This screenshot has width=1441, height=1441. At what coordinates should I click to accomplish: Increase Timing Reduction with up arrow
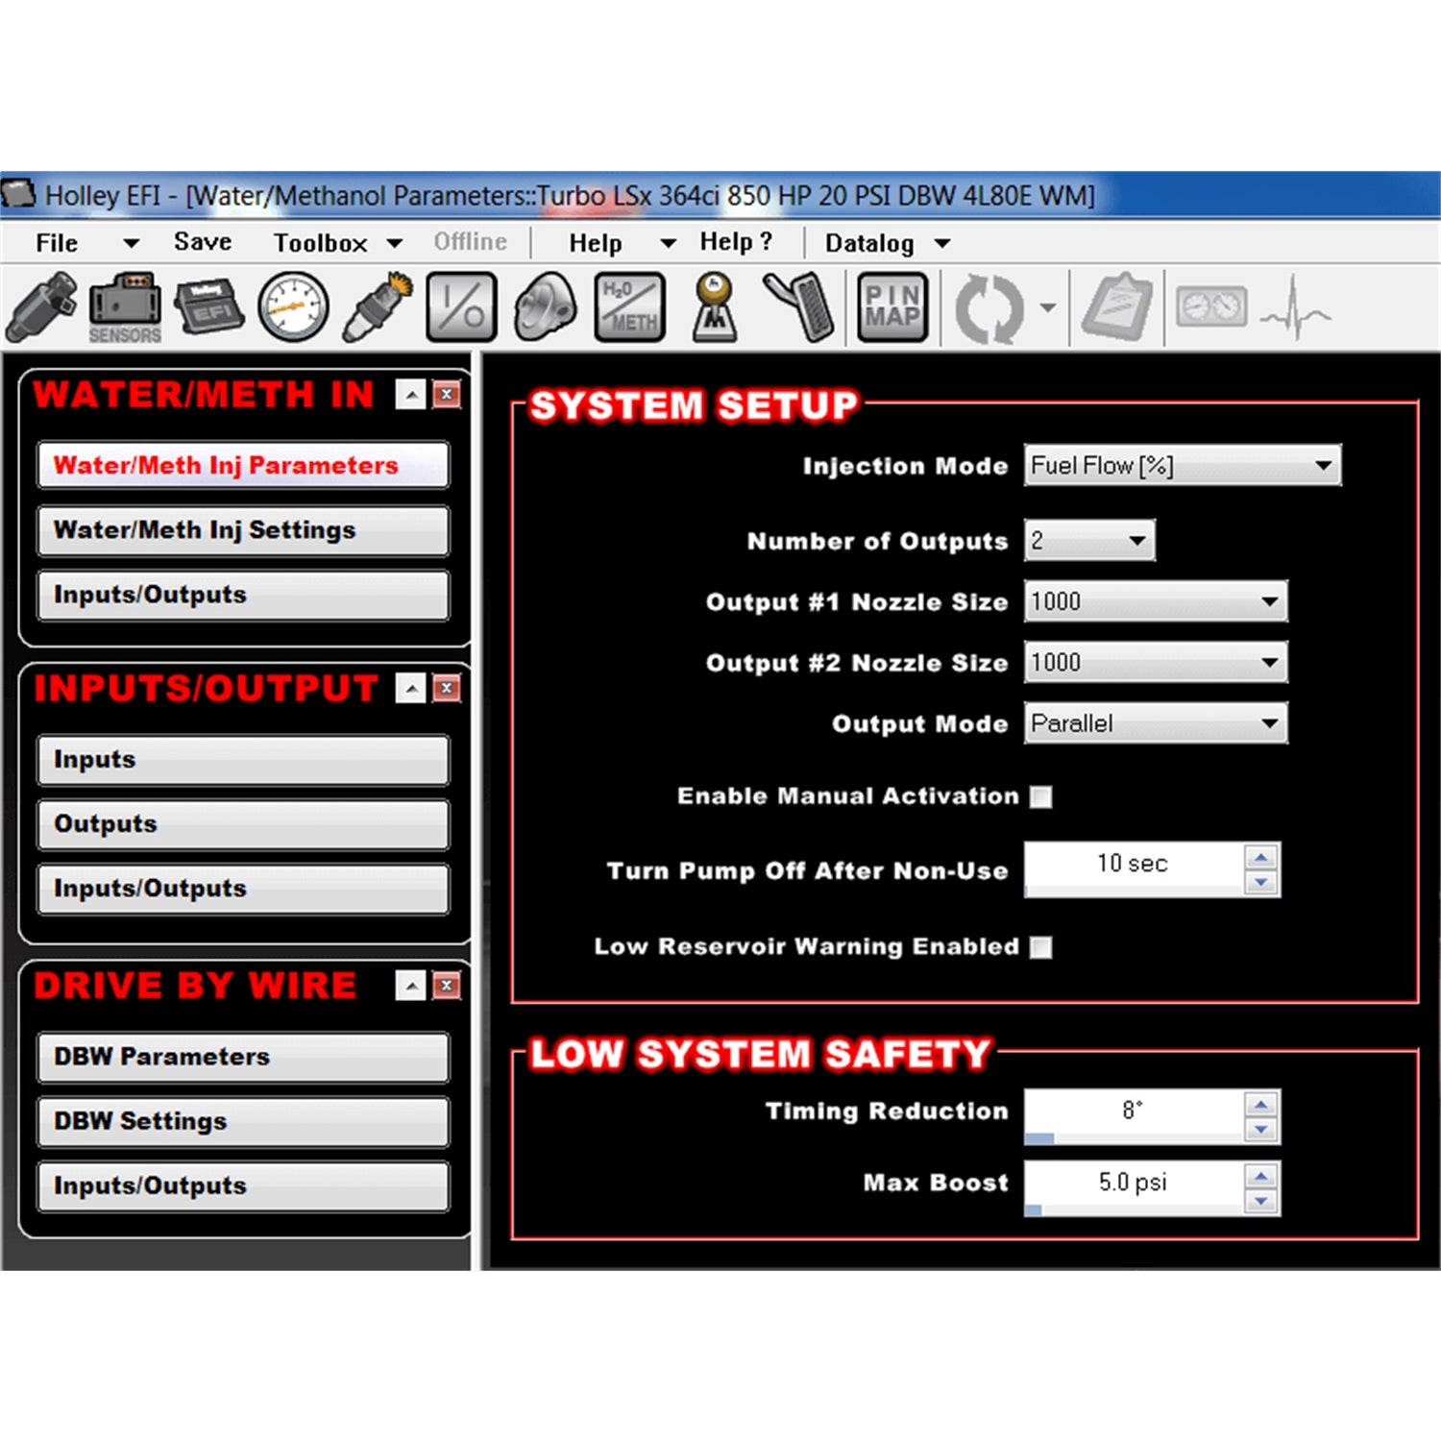click(1260, 1103)
